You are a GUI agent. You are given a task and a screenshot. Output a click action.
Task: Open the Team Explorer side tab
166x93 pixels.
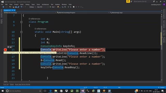coord(164,24)
